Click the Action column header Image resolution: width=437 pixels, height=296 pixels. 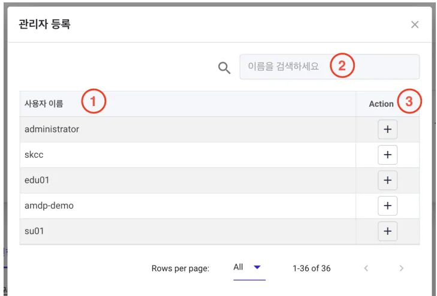(x=381, y=104)
